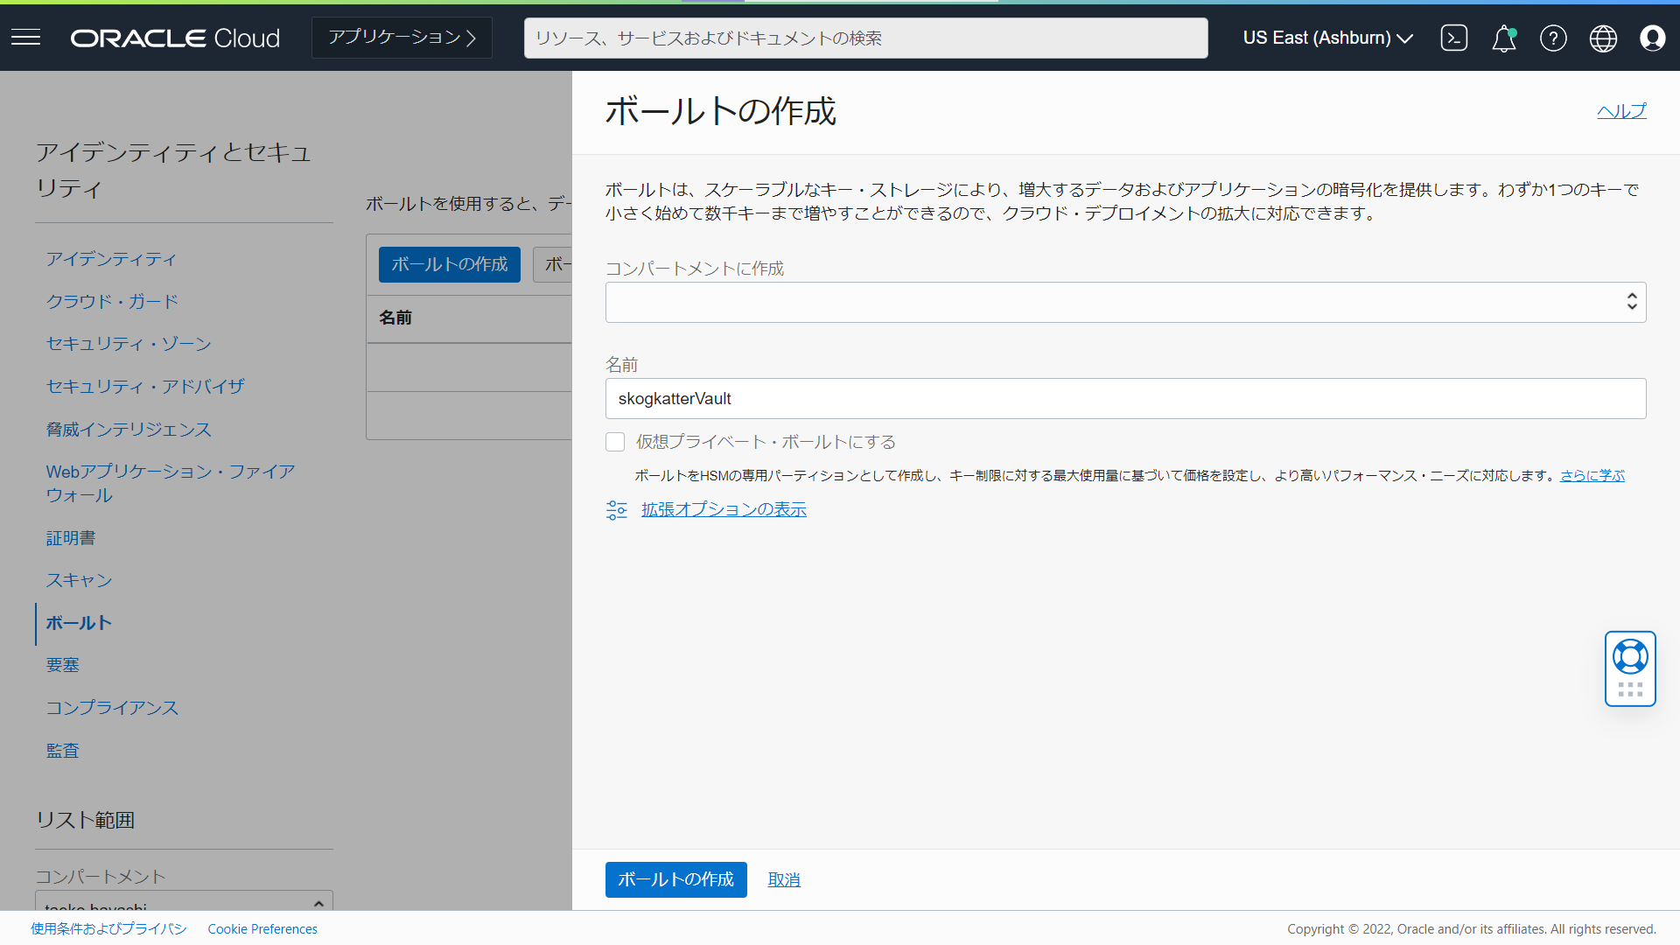
Task: Open the US East (Ashburn) region selector
Action: point(1326,38)
